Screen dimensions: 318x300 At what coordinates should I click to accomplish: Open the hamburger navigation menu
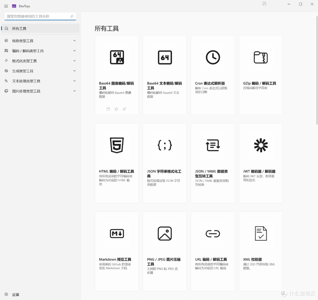coord(6,6)
